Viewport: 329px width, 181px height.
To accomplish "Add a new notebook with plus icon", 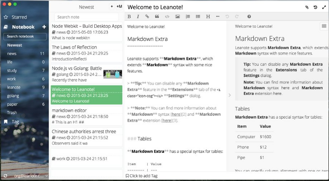I will (44, 27).
